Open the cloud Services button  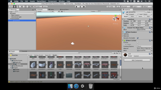[118, 7]
